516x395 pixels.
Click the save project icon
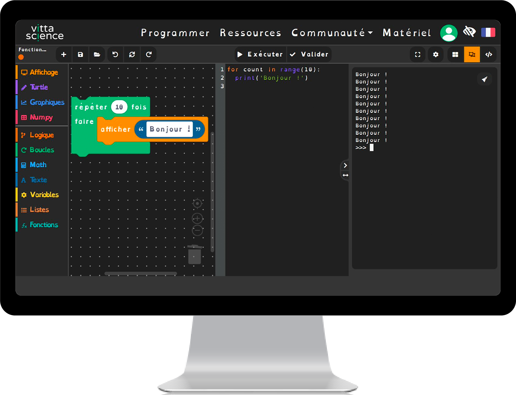(x=80, y=54)
